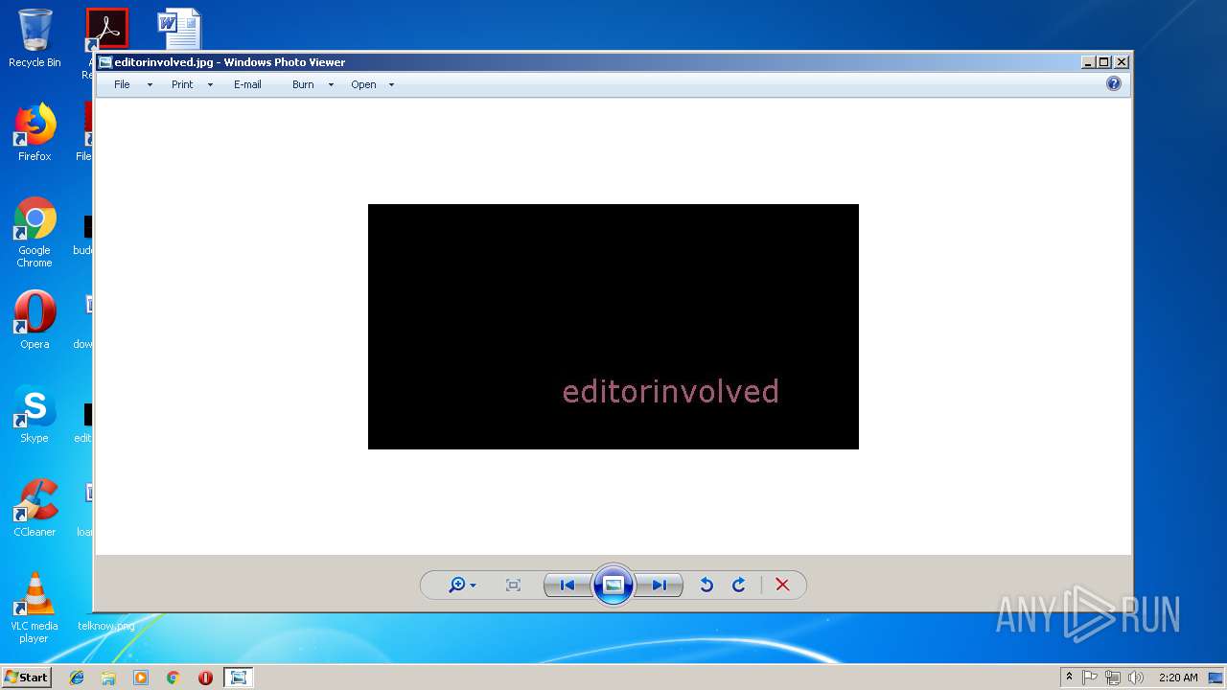Open the volume speaker tray icon
This screenshot has width=1227, height=690.
[1136, 678]
